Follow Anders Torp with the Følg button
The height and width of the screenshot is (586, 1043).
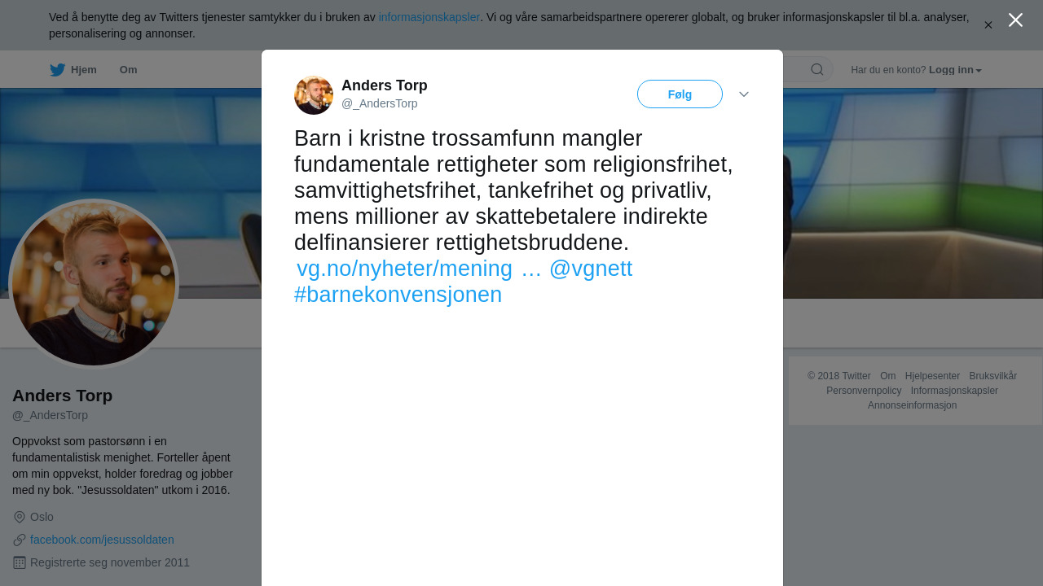coord(680,94)
